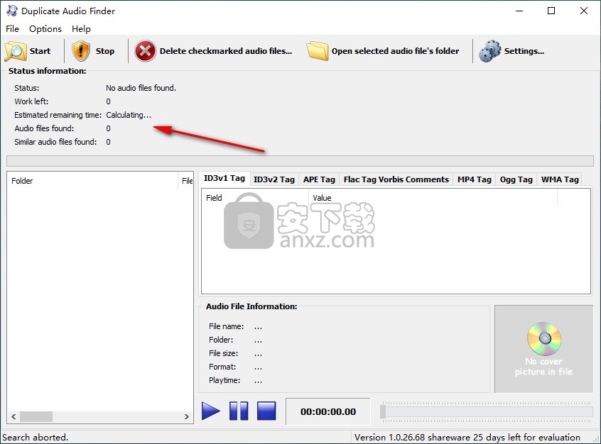601x444 pixels.
Task: Click the 'Search aborted.' status bar text
Action: coord(36,437)
